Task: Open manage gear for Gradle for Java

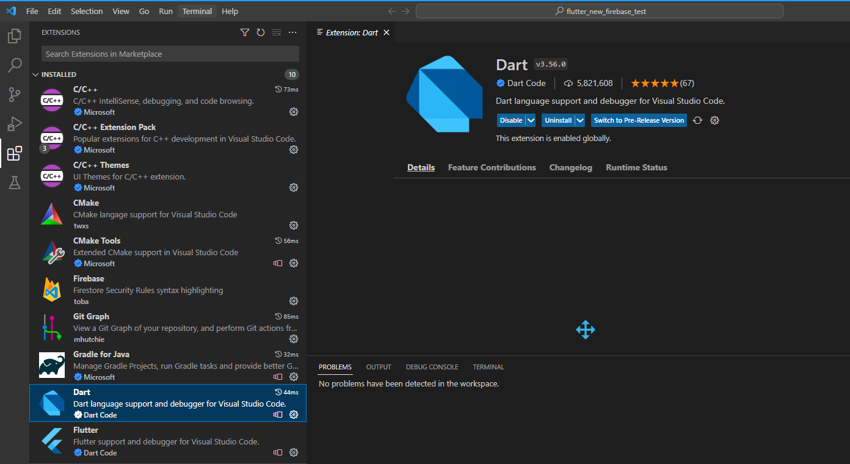Action: [x=294, y=377]
